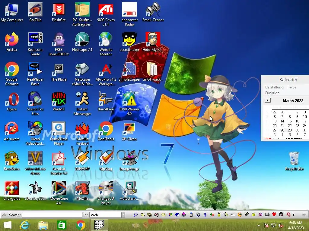309x231 pixels.
Task: Expand the search toolbar overflow arrow
Action: (x=294, y=215)
